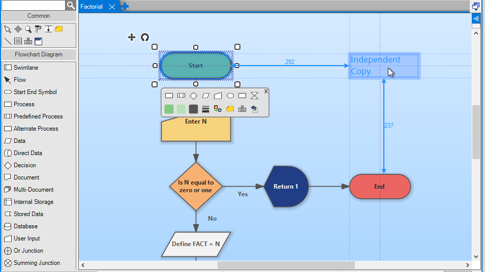The height and width of the screenshot is (272, 485).
Task: Click the vertical scrollbar down arrow
Action: tap(476, 257)
